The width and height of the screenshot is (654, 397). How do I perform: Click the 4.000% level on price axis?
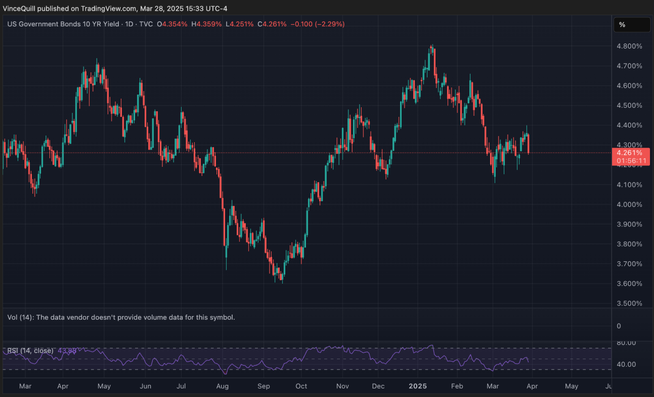click(x=630, y=204)
